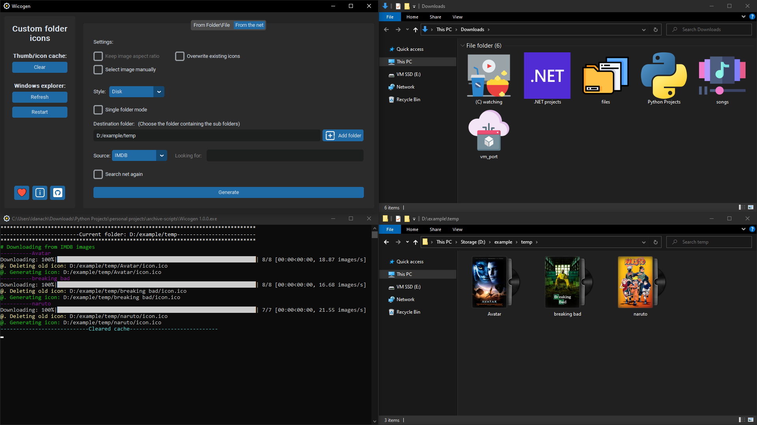This screenshot has width=757, height=425.
Task: Switch to details view in the Downloads window
Action: tap(742, 207)
